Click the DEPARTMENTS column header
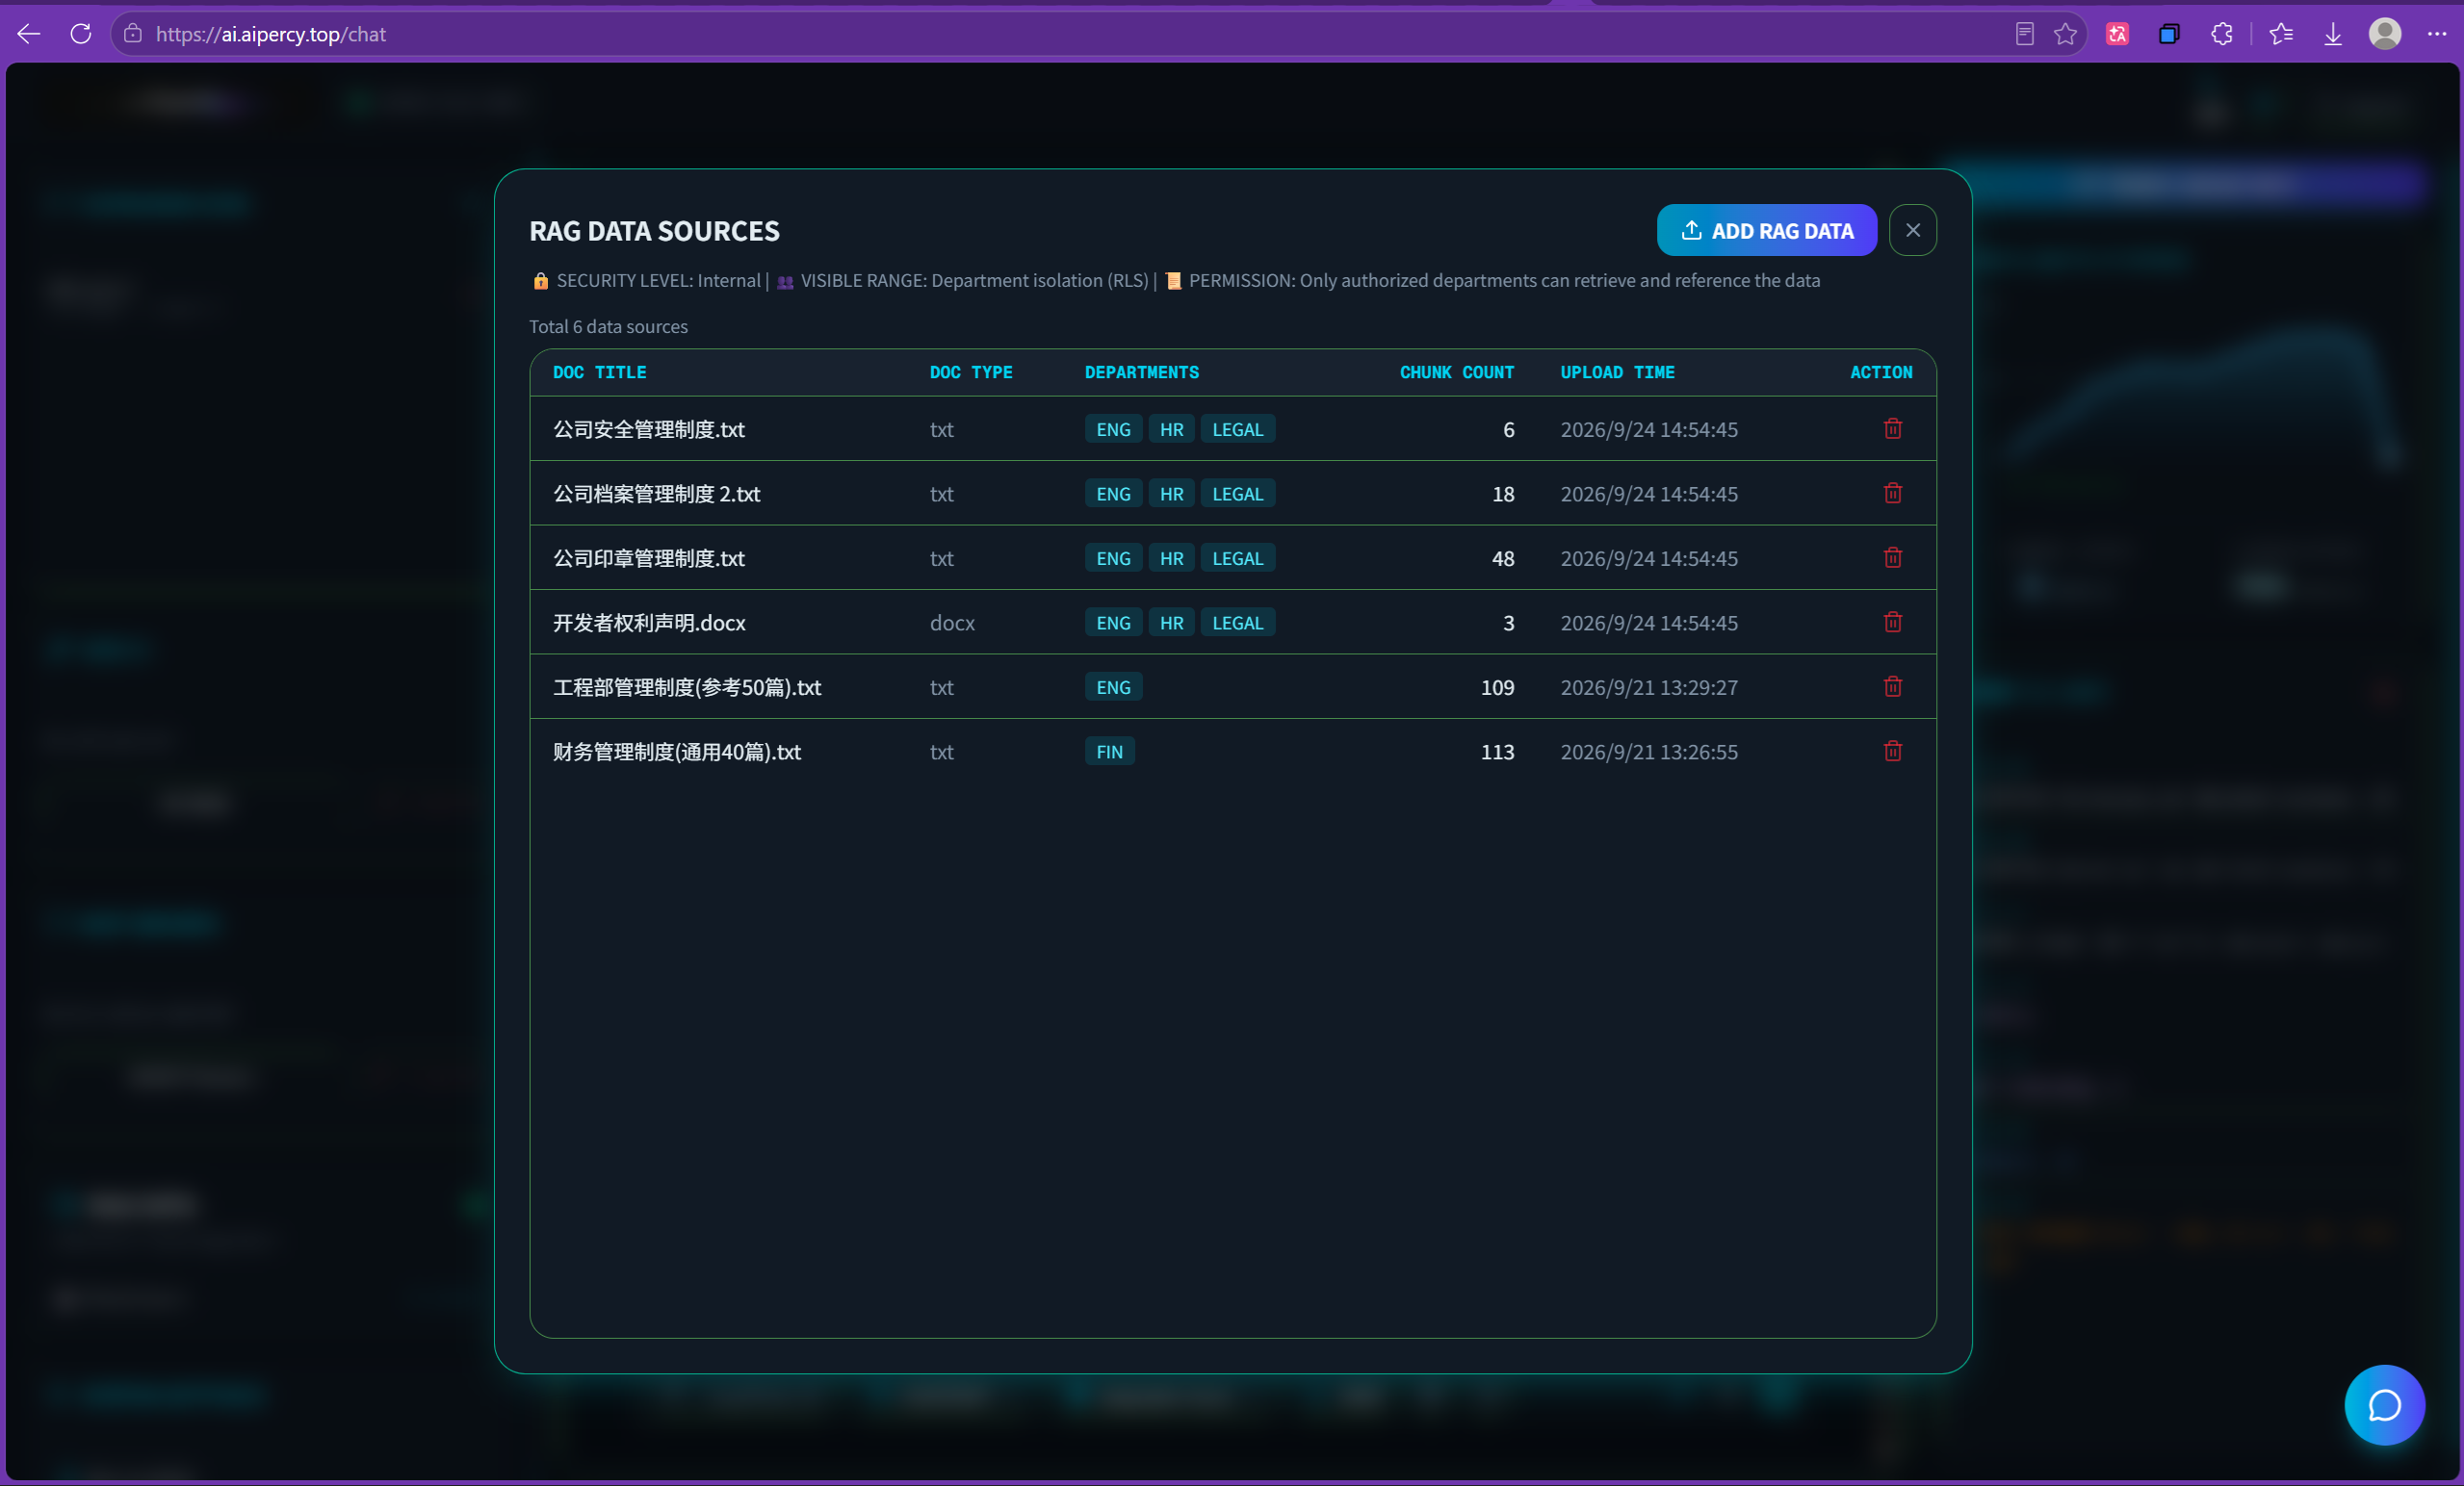The image size is (2464, 1486). tap(1141, 371)
